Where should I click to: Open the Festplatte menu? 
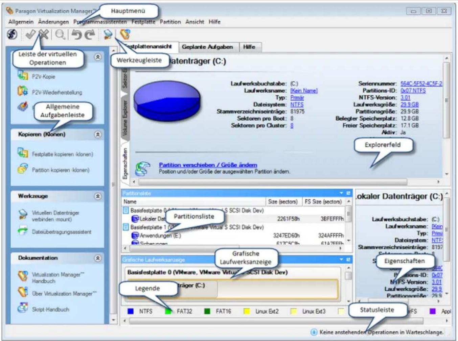(x=143, y=22)
